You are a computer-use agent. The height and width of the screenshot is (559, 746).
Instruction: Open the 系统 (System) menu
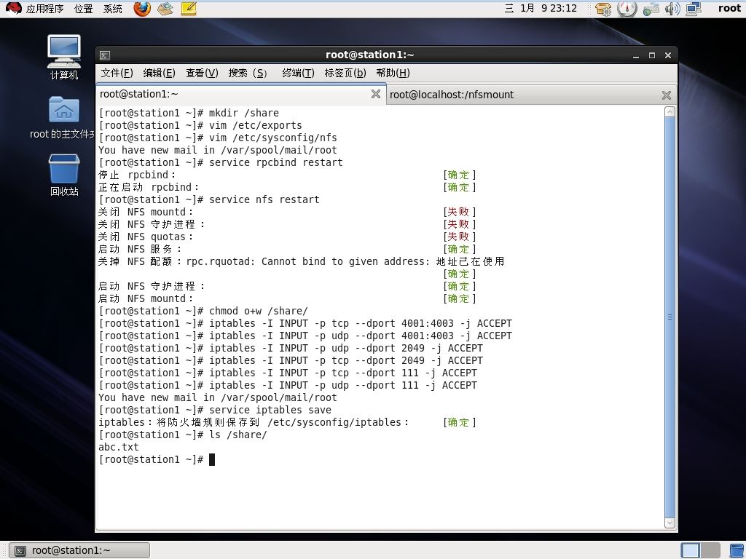tap(113, 9)
